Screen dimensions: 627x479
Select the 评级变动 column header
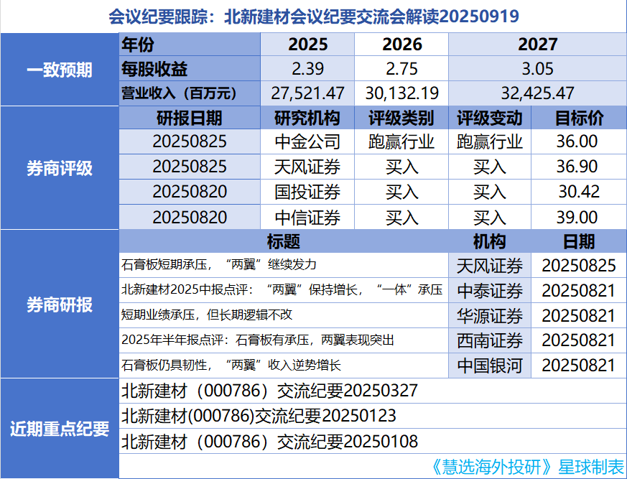pos(490,118)
